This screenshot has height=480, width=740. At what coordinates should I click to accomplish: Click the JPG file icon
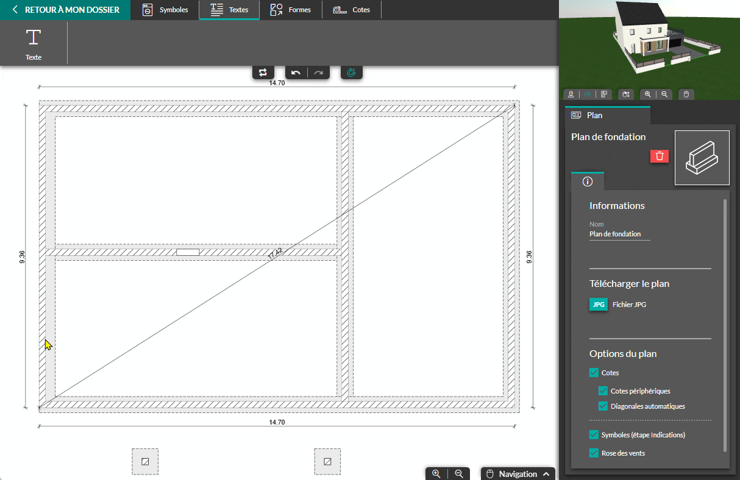(599, 305)
